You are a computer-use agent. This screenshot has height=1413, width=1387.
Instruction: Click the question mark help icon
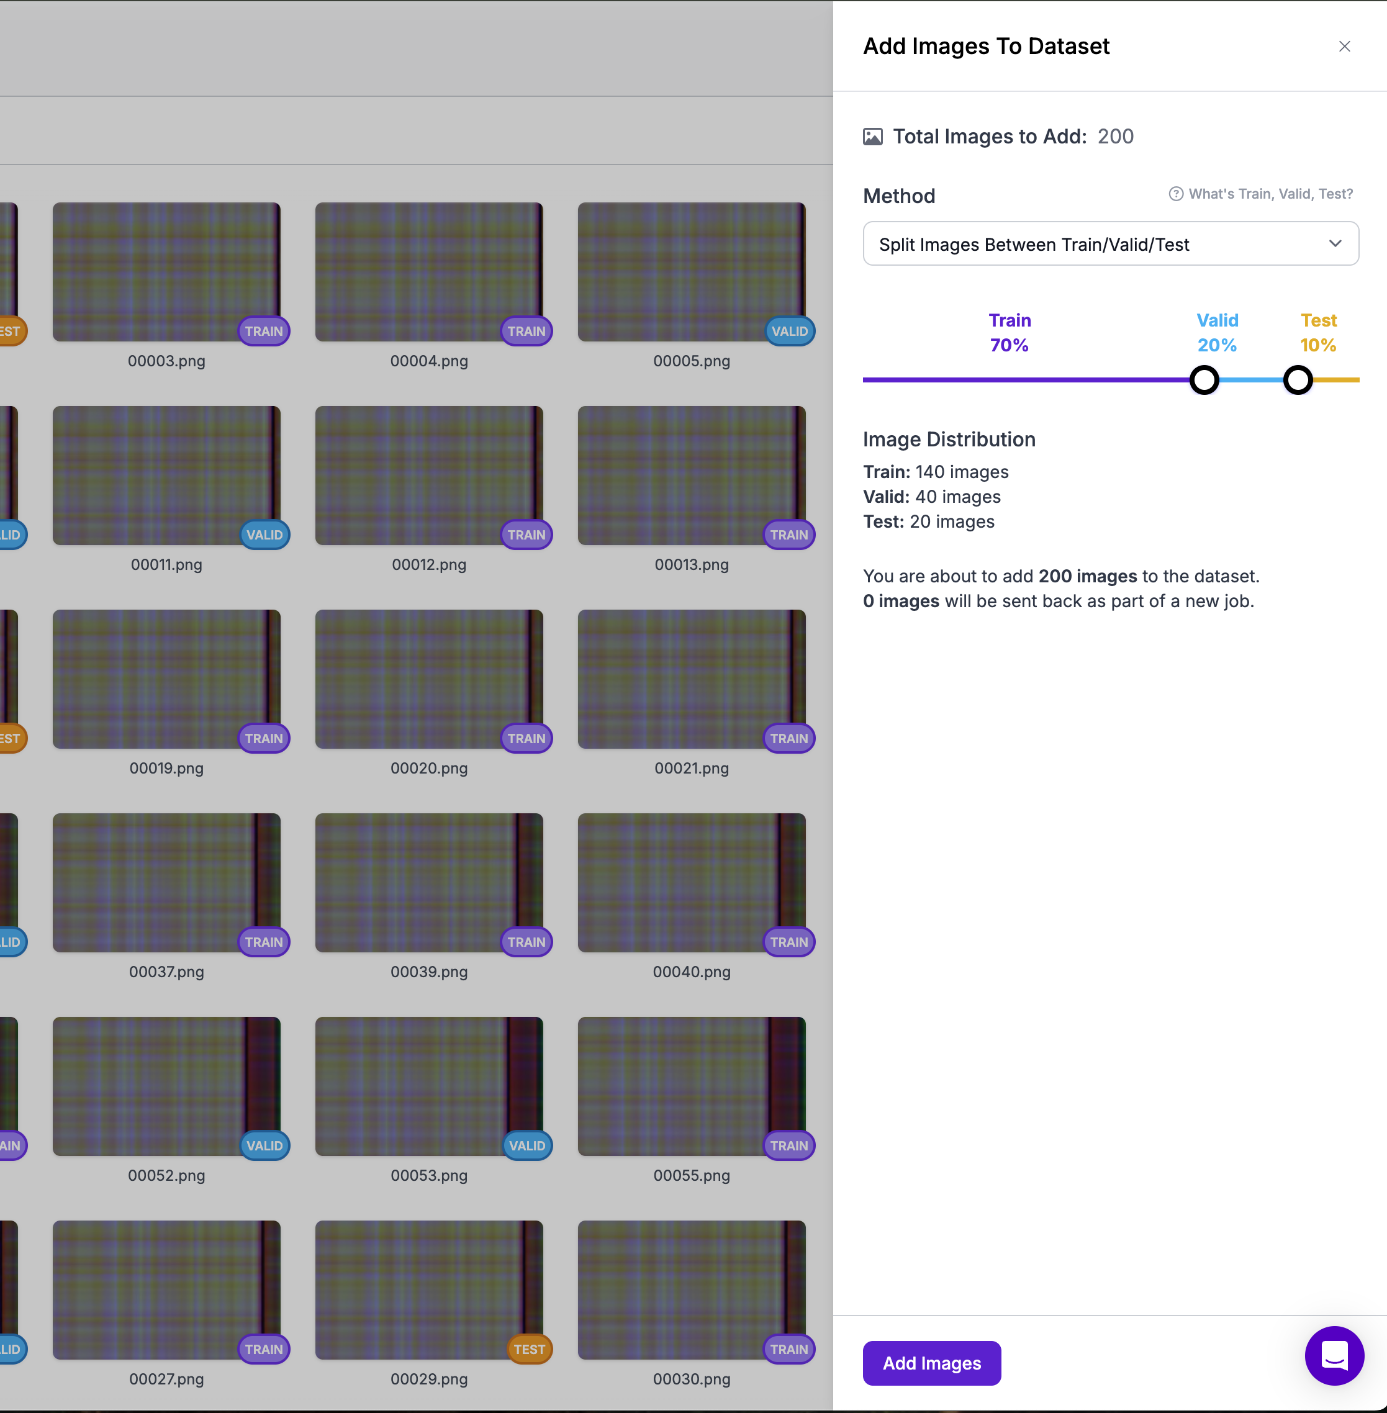pos(1176,194)
